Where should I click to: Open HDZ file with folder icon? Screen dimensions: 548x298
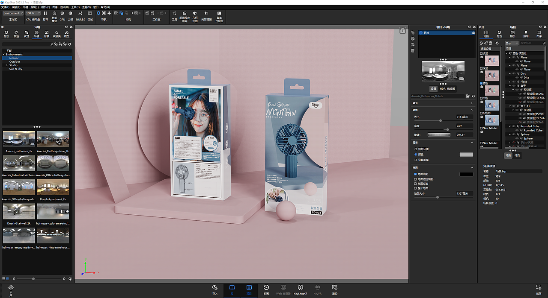coord(468,96)
